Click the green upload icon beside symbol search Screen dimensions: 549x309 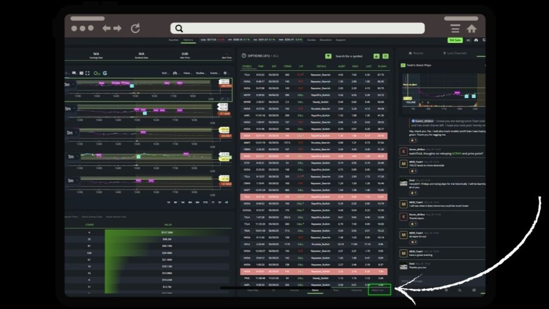[376, 56]
